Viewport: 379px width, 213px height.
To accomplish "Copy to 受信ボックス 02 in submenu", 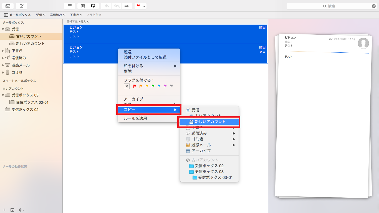I will pyautogui.click(x=209, y=166).
